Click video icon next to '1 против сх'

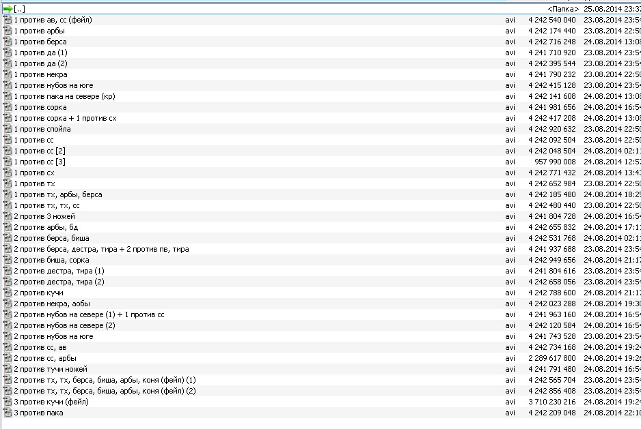pos(8,173)
